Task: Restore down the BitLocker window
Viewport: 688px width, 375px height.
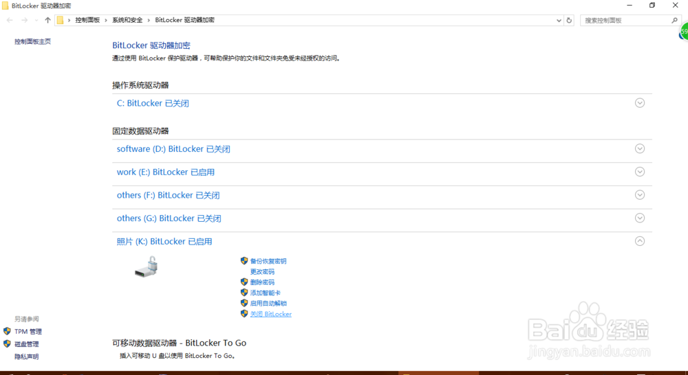Action: point(652,5)
